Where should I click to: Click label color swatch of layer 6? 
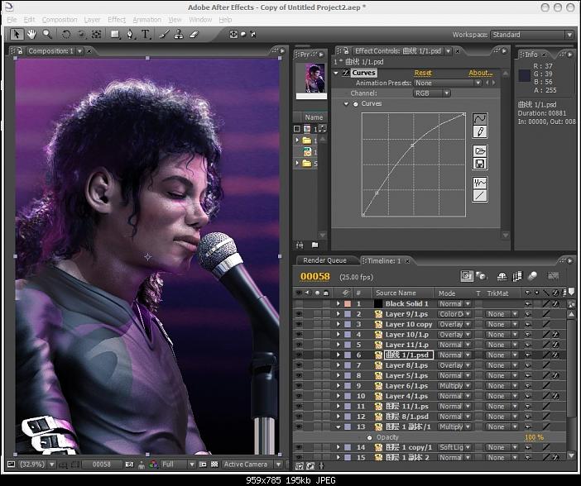(348, 355)
